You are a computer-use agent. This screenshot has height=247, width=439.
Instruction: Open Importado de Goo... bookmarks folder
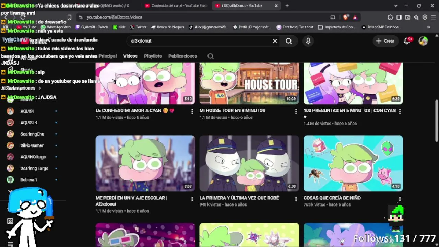point(337,27)
